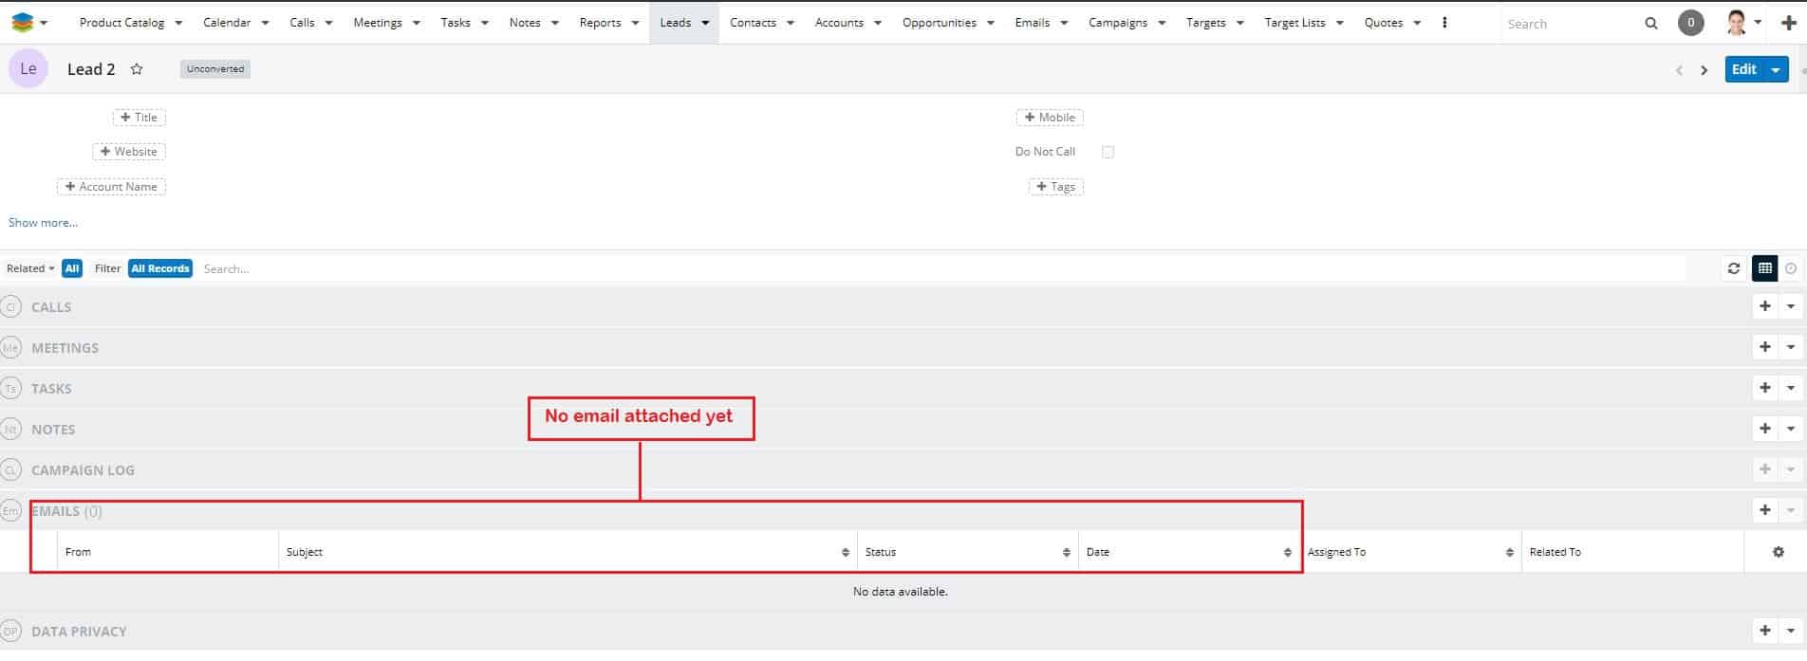1807x661 pixels.
Task: Open the Leads module dropdown arrow
Action: click(x=705, y=23)
